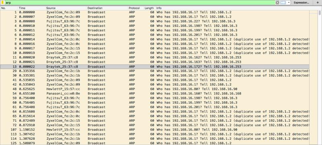Select packet number 10

tap(155, 53)
